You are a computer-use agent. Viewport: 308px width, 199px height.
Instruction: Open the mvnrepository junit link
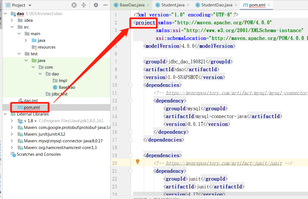[224, 163]
